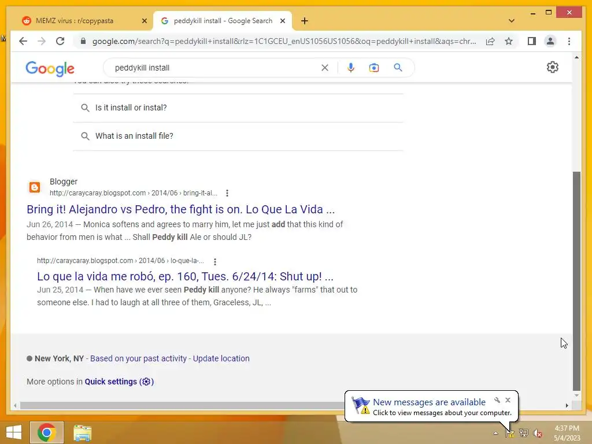Open options for the Bring it! result
The width and height of the screenshot is (592, 444).
click(x=227, y=193)
